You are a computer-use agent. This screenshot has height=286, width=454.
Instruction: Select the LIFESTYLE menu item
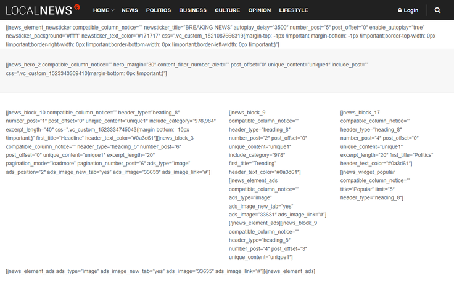point(293,10)
